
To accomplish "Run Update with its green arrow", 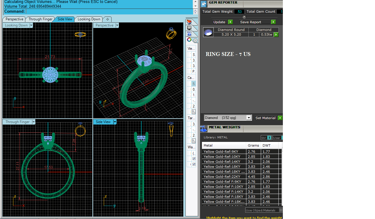I will pos(230,22).
